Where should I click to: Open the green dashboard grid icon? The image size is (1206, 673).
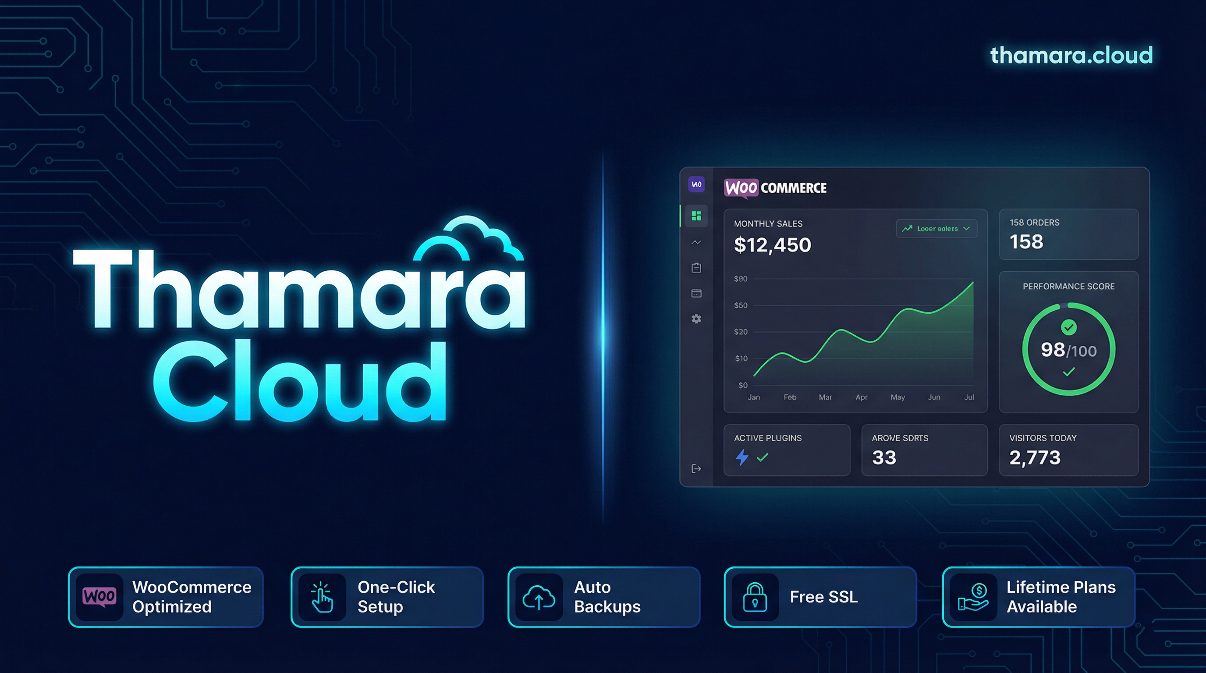coord(696,216)
